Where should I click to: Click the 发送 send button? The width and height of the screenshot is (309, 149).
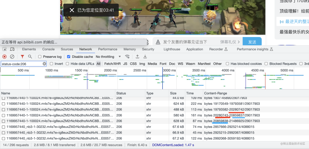[x=252, y=42]
